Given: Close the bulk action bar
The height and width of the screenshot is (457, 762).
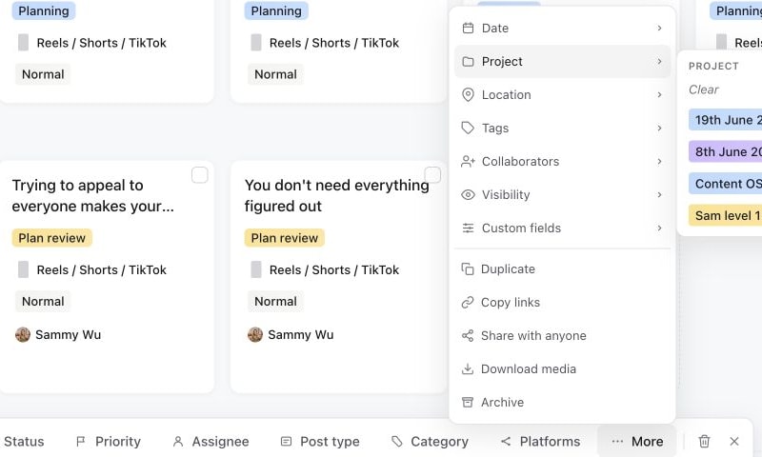Looking at the screenshot, I should pyautogui.click(x=734, y=441).
